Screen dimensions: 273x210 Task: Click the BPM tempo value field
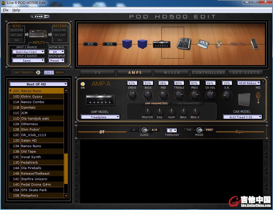[x=49, y=72]
